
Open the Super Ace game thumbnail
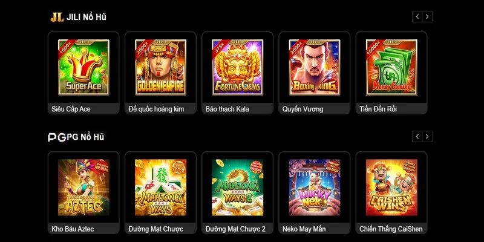[83, 67]
